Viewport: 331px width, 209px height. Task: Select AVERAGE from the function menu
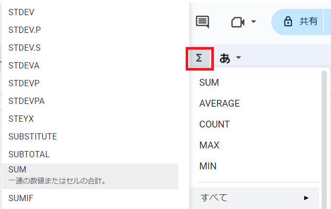point(219,103)
